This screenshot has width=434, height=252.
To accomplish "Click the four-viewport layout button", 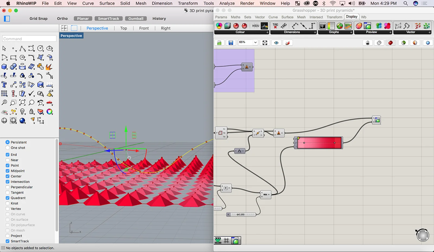I will pyautogui.click(x=65, y=28).
